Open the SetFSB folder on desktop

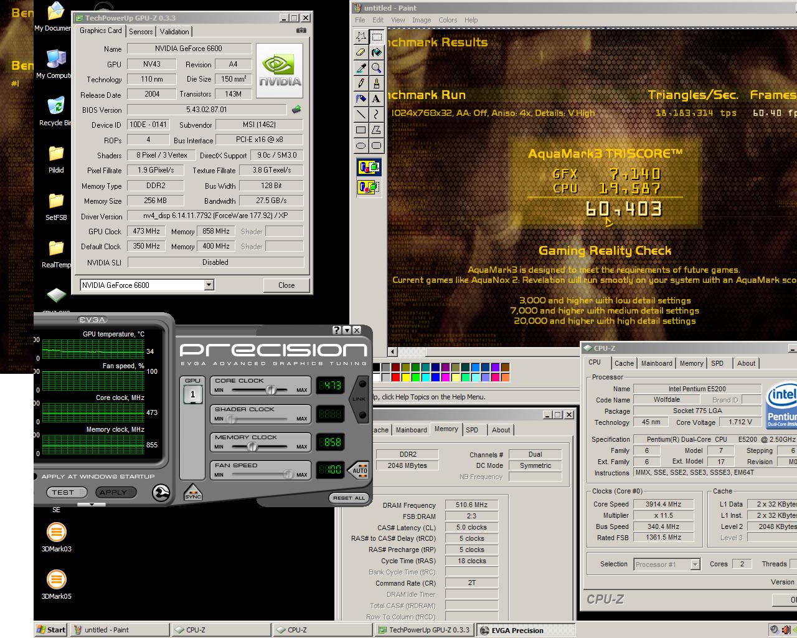coord(56,207)
